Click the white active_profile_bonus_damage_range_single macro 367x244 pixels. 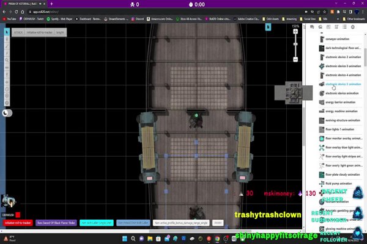[181, 223]
